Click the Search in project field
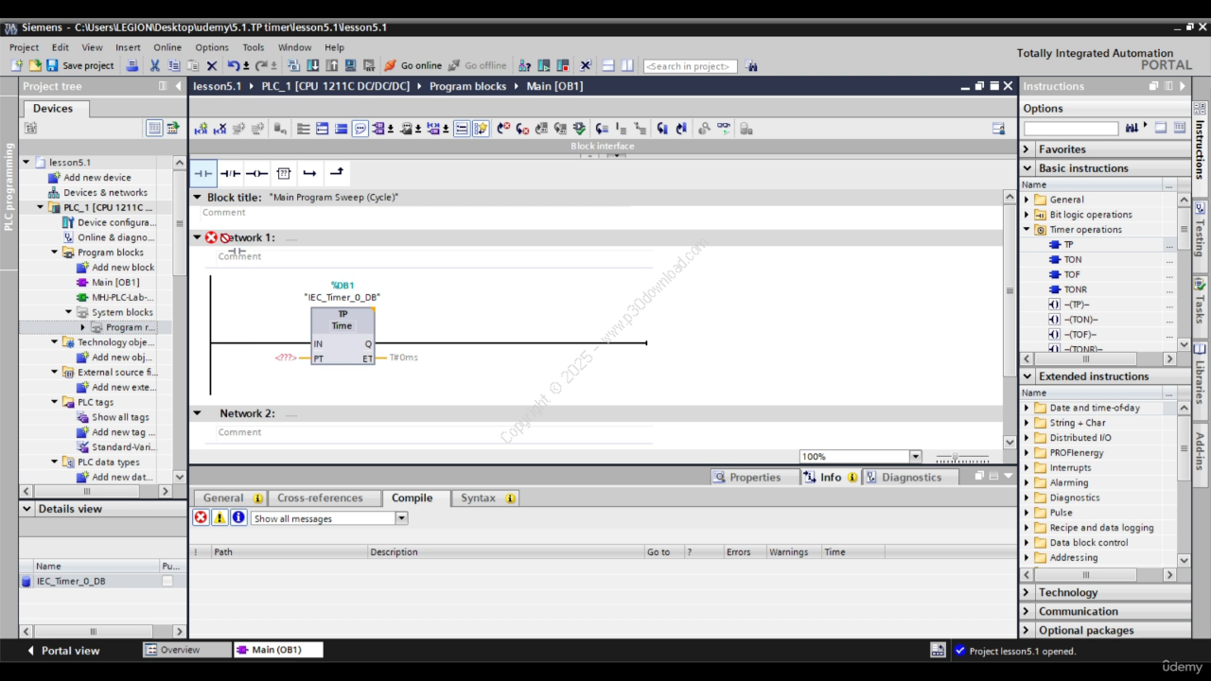This screenshot has width=1211, height=681. [690, 66]
